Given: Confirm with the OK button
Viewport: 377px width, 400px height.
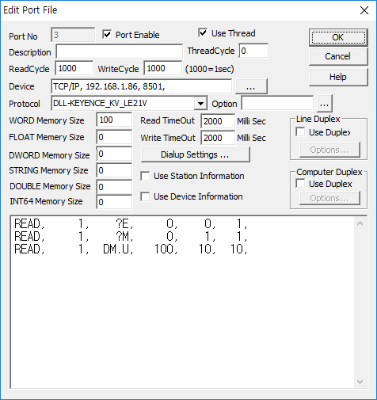Looking at the screenshot, I should (338, 37).
